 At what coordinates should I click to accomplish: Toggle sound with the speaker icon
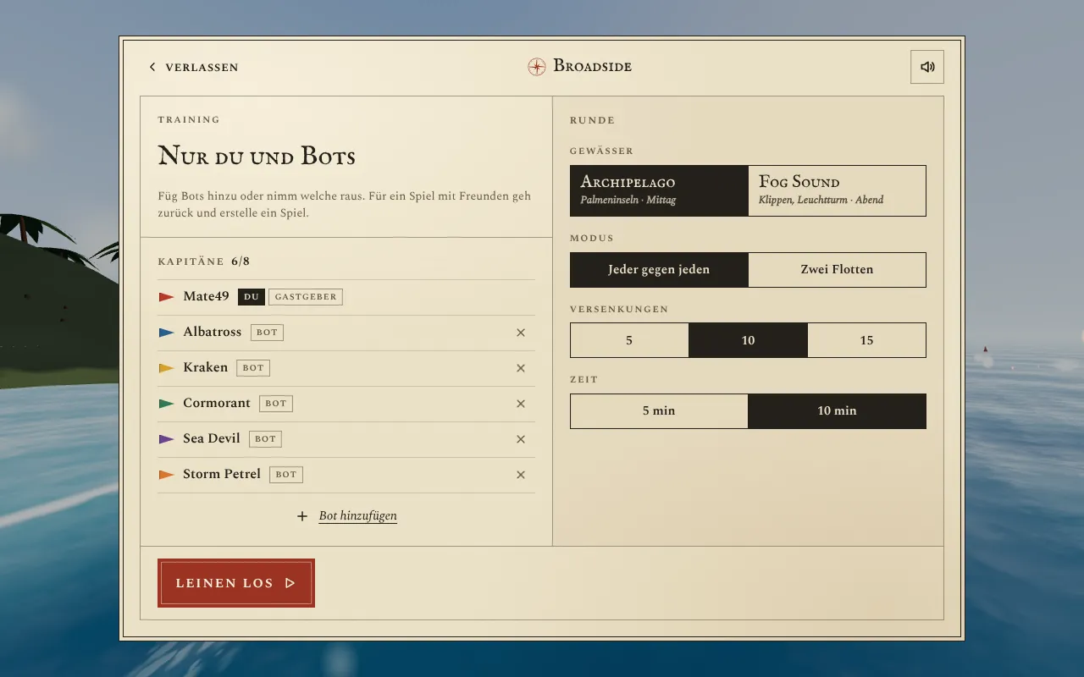(x=927, y=67)
